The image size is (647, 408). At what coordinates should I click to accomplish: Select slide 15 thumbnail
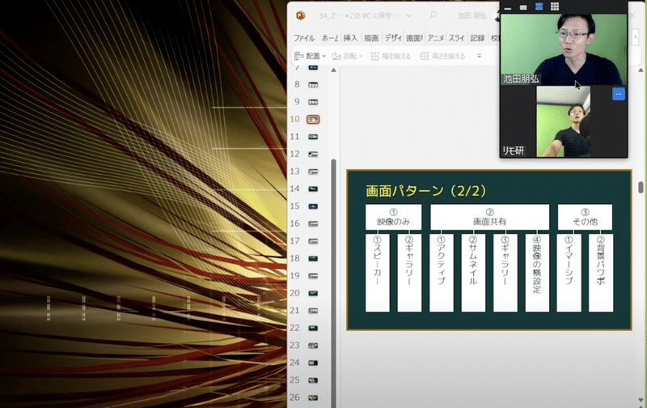pos(313,206)
